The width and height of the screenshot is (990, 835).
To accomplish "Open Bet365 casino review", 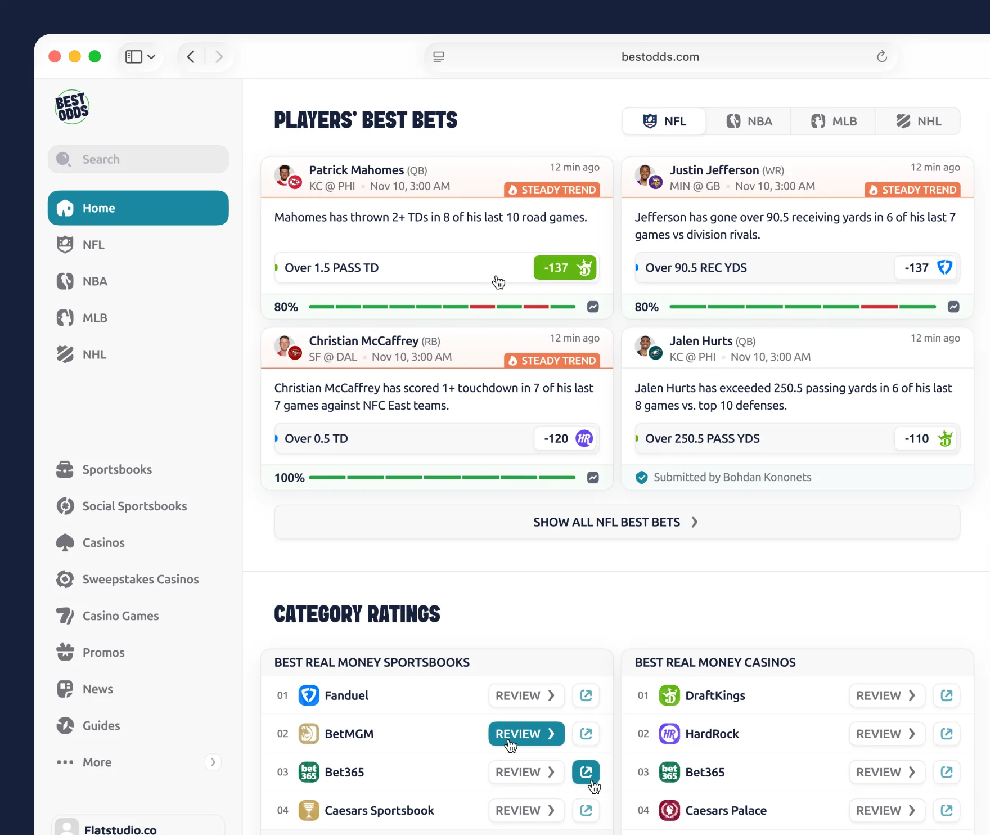I will (887, 772).
